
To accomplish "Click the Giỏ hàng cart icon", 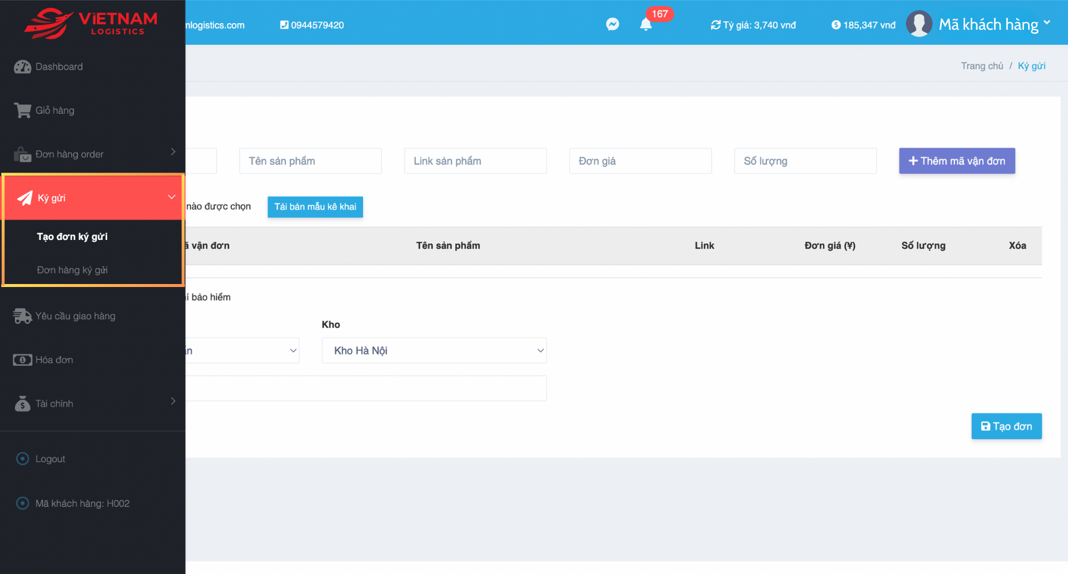I will (23, 110).
